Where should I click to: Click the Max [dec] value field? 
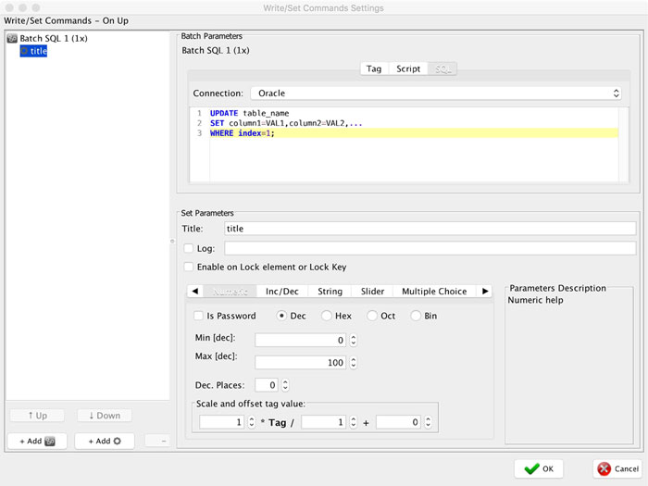point(301,363)
